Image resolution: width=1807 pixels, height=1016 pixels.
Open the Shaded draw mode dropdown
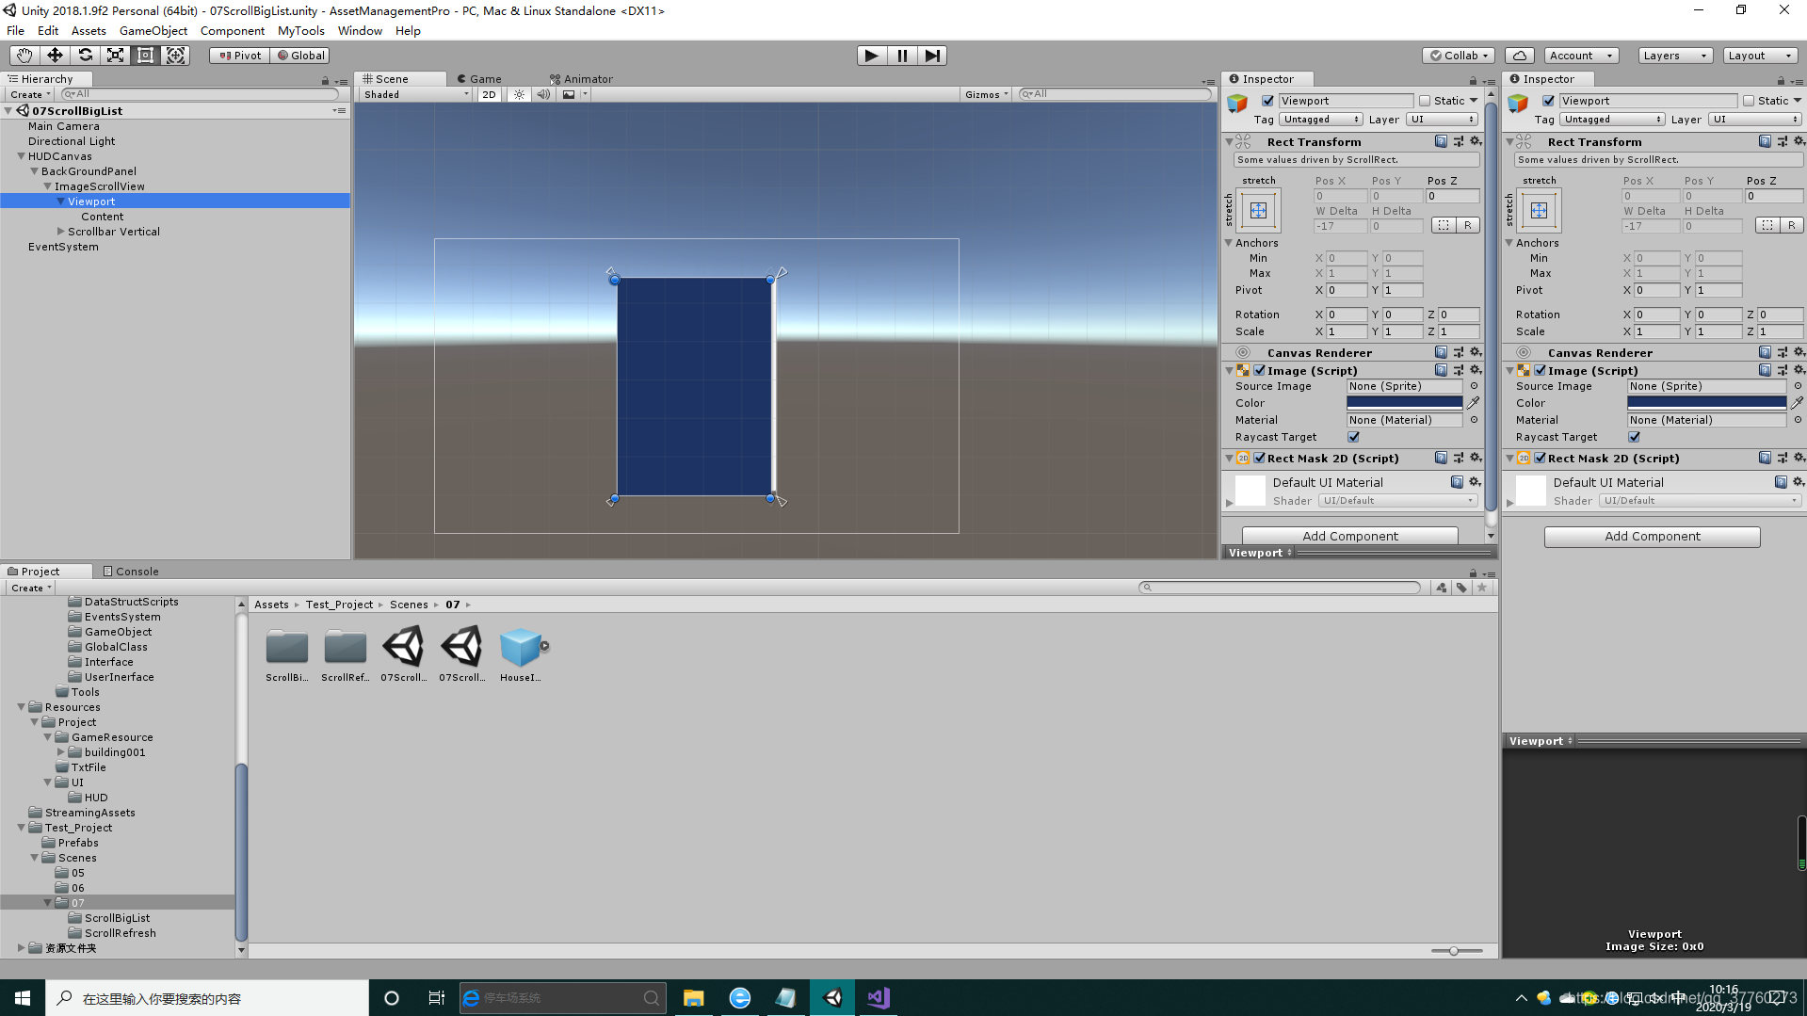[x=414, y=94]
